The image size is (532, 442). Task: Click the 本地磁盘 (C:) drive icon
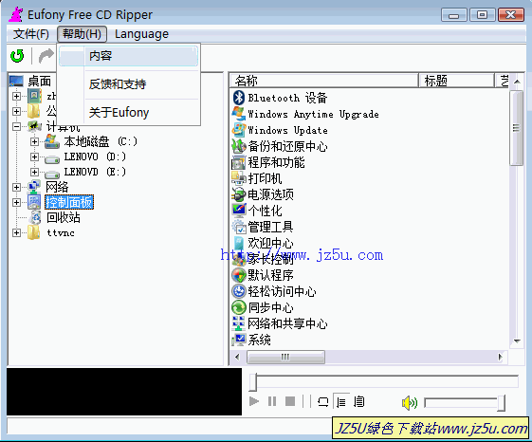[x=52, y=141]
